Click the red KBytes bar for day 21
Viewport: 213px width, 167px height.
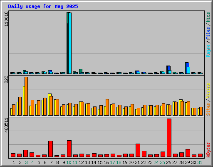[x=138, y=150]
